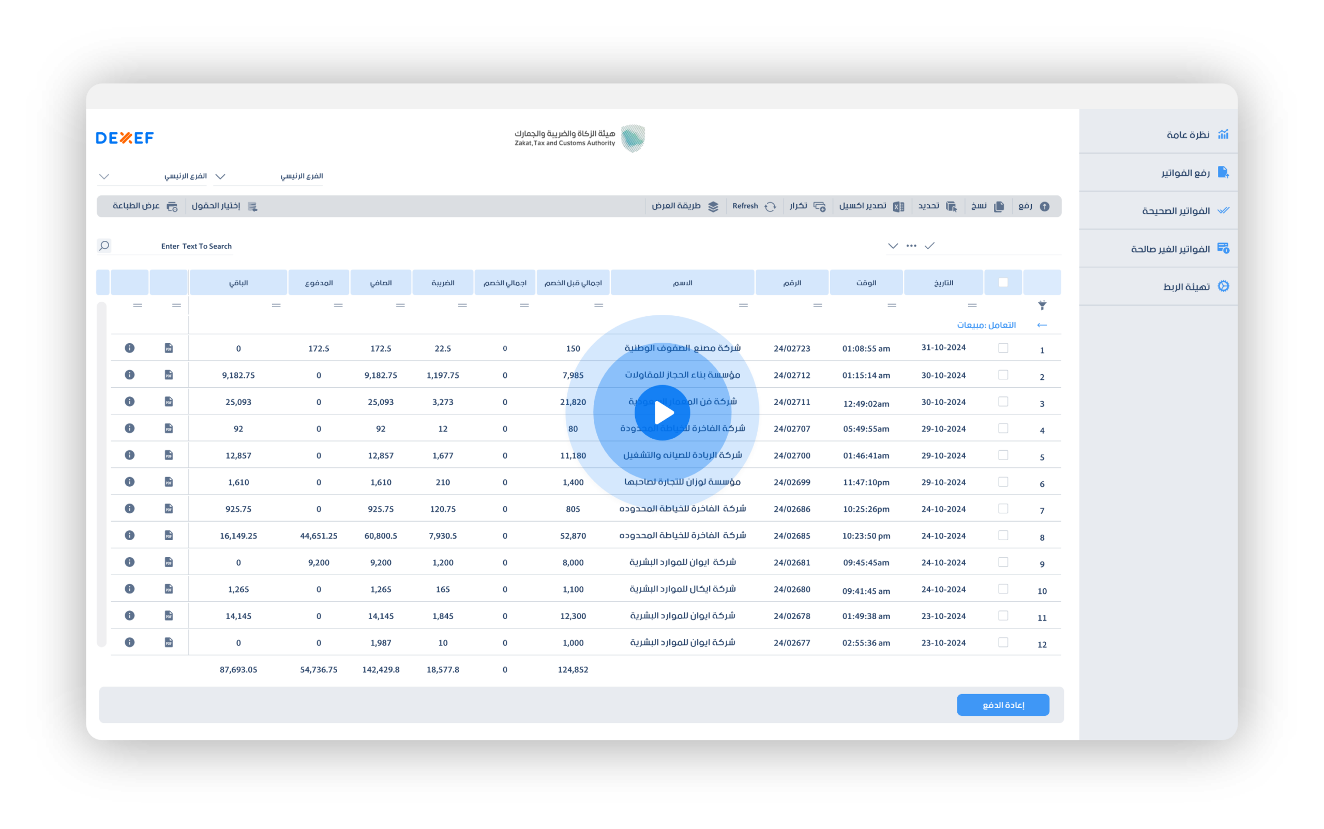Open PDF icon for invoice 24/02723

pos(169,348)
